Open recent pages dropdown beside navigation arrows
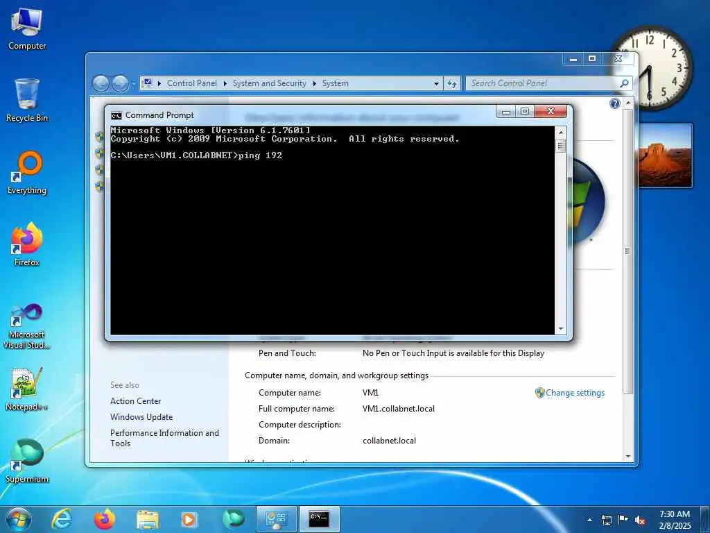 point(134,84)
